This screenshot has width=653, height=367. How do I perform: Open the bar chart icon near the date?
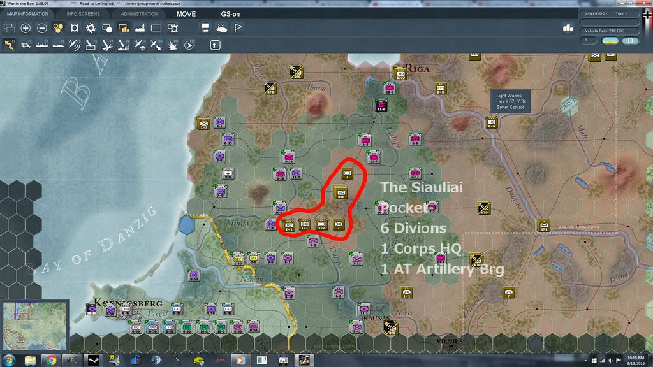568,27
